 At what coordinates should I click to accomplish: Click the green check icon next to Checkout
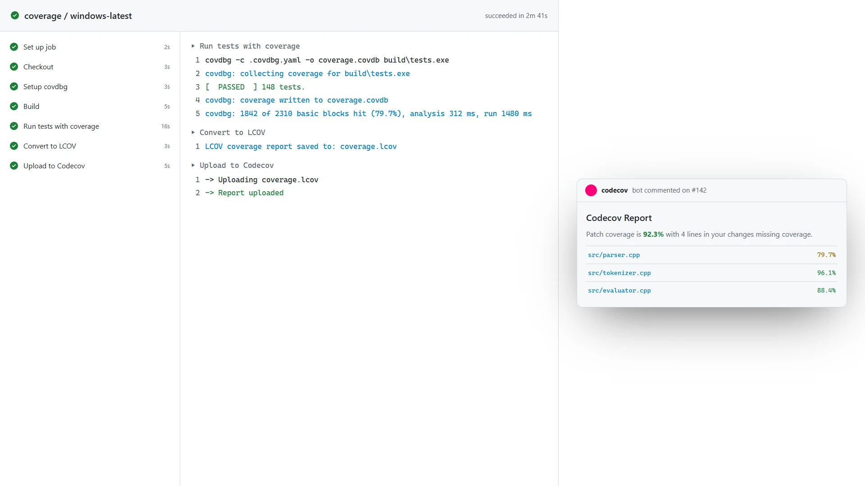pyautogui.click(x=14, y=67)
